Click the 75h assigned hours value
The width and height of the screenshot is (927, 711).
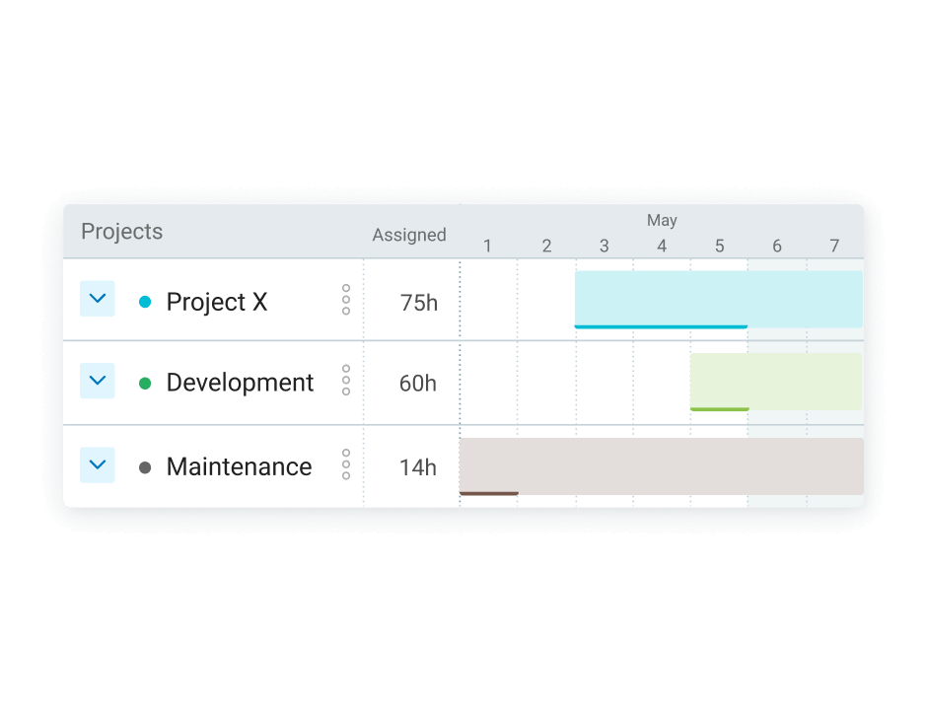click(x=418, y=302)
